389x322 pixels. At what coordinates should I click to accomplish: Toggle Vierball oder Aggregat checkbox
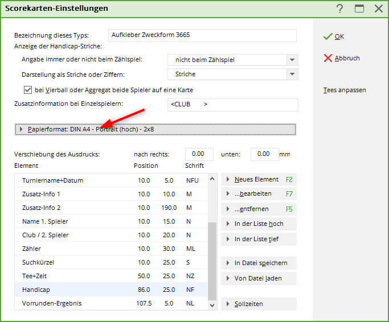pos(27,90)
